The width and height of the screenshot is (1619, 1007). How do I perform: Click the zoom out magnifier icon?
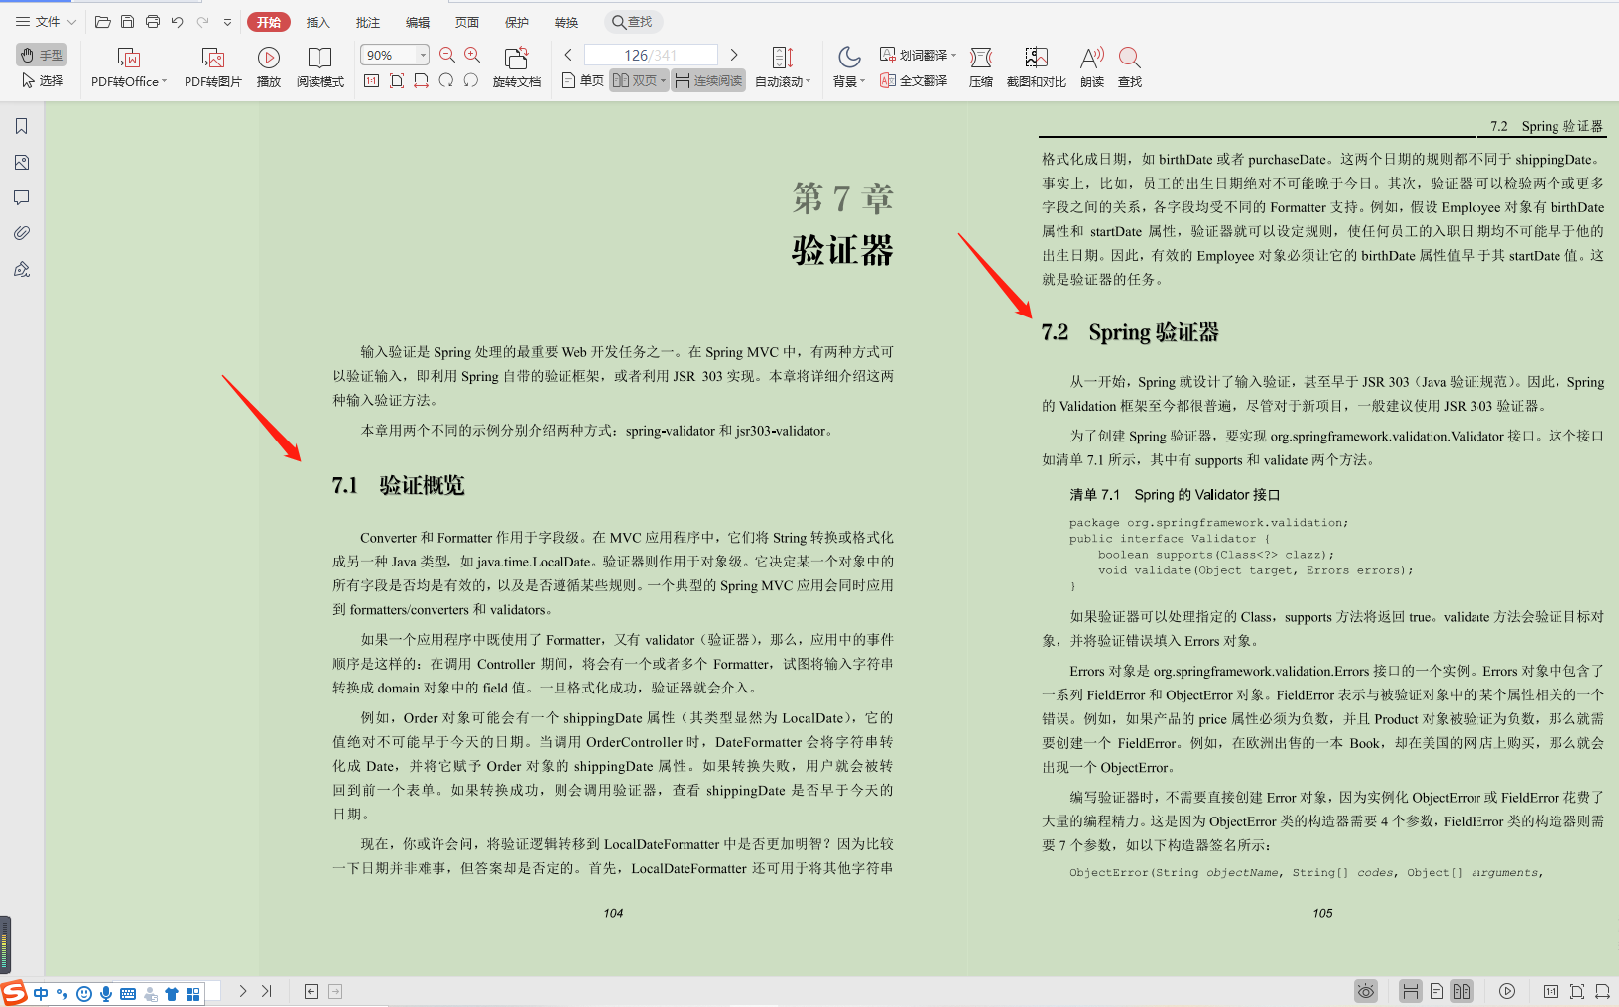coord(447,55)
